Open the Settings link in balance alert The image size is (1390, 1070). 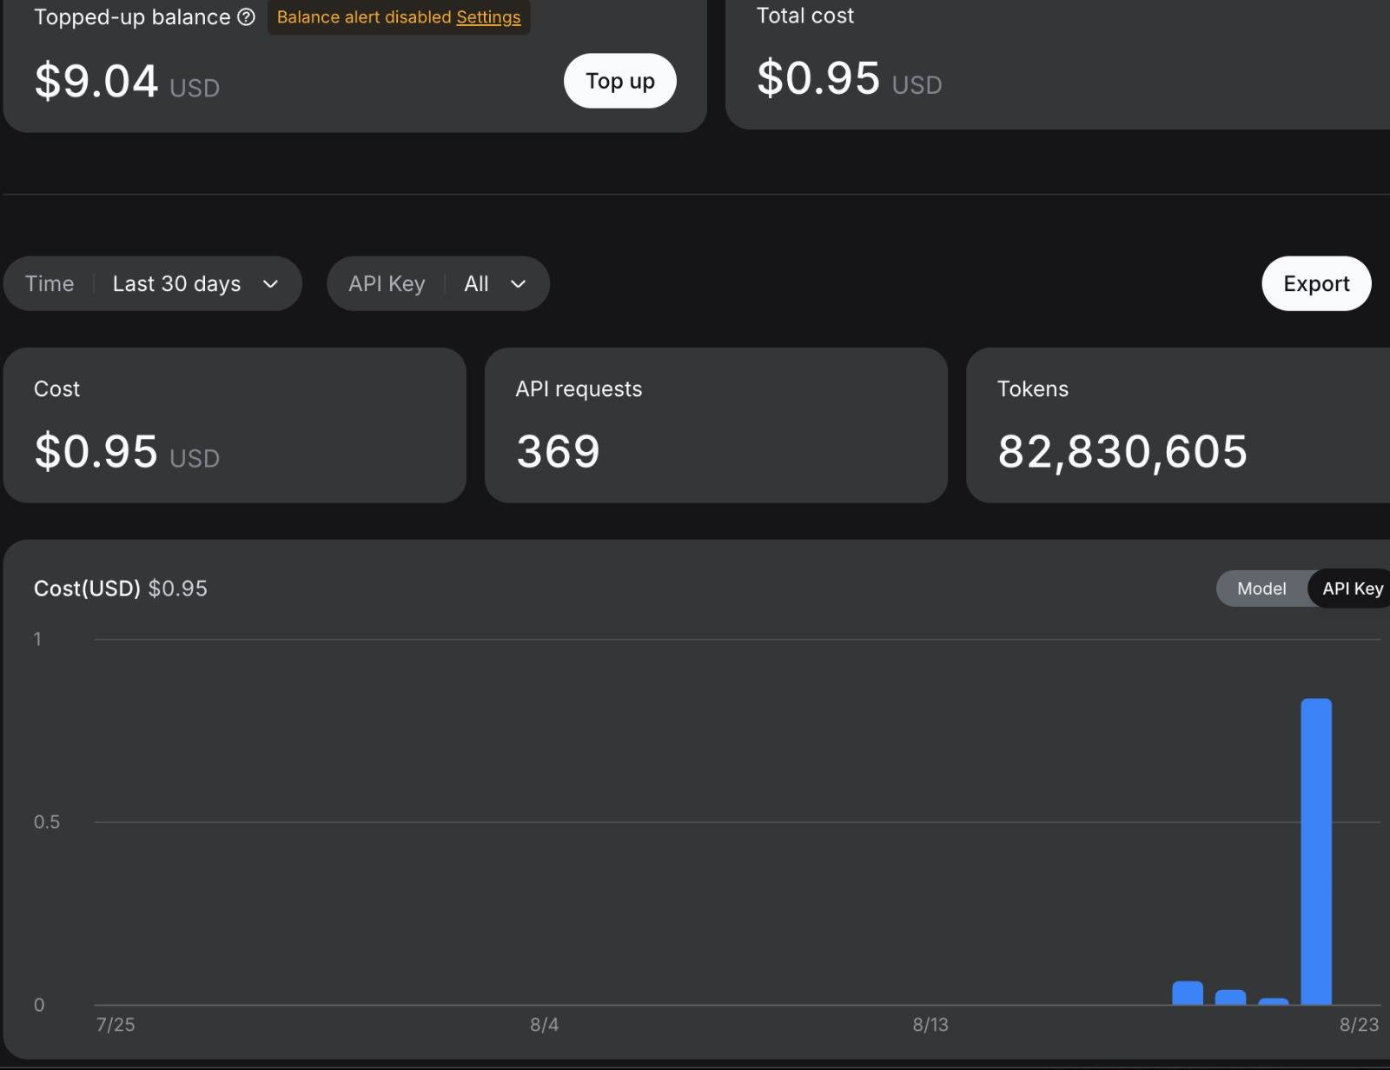pos(488,17)
